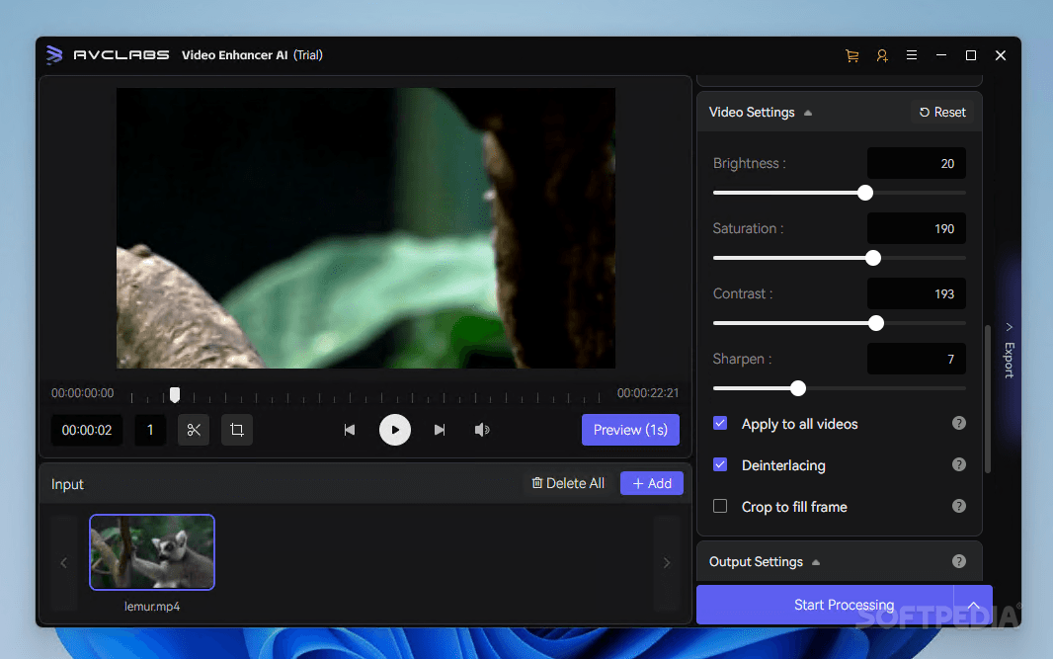
Task: Click the current time field 00:00:02
Action: [x=87, y=430]
